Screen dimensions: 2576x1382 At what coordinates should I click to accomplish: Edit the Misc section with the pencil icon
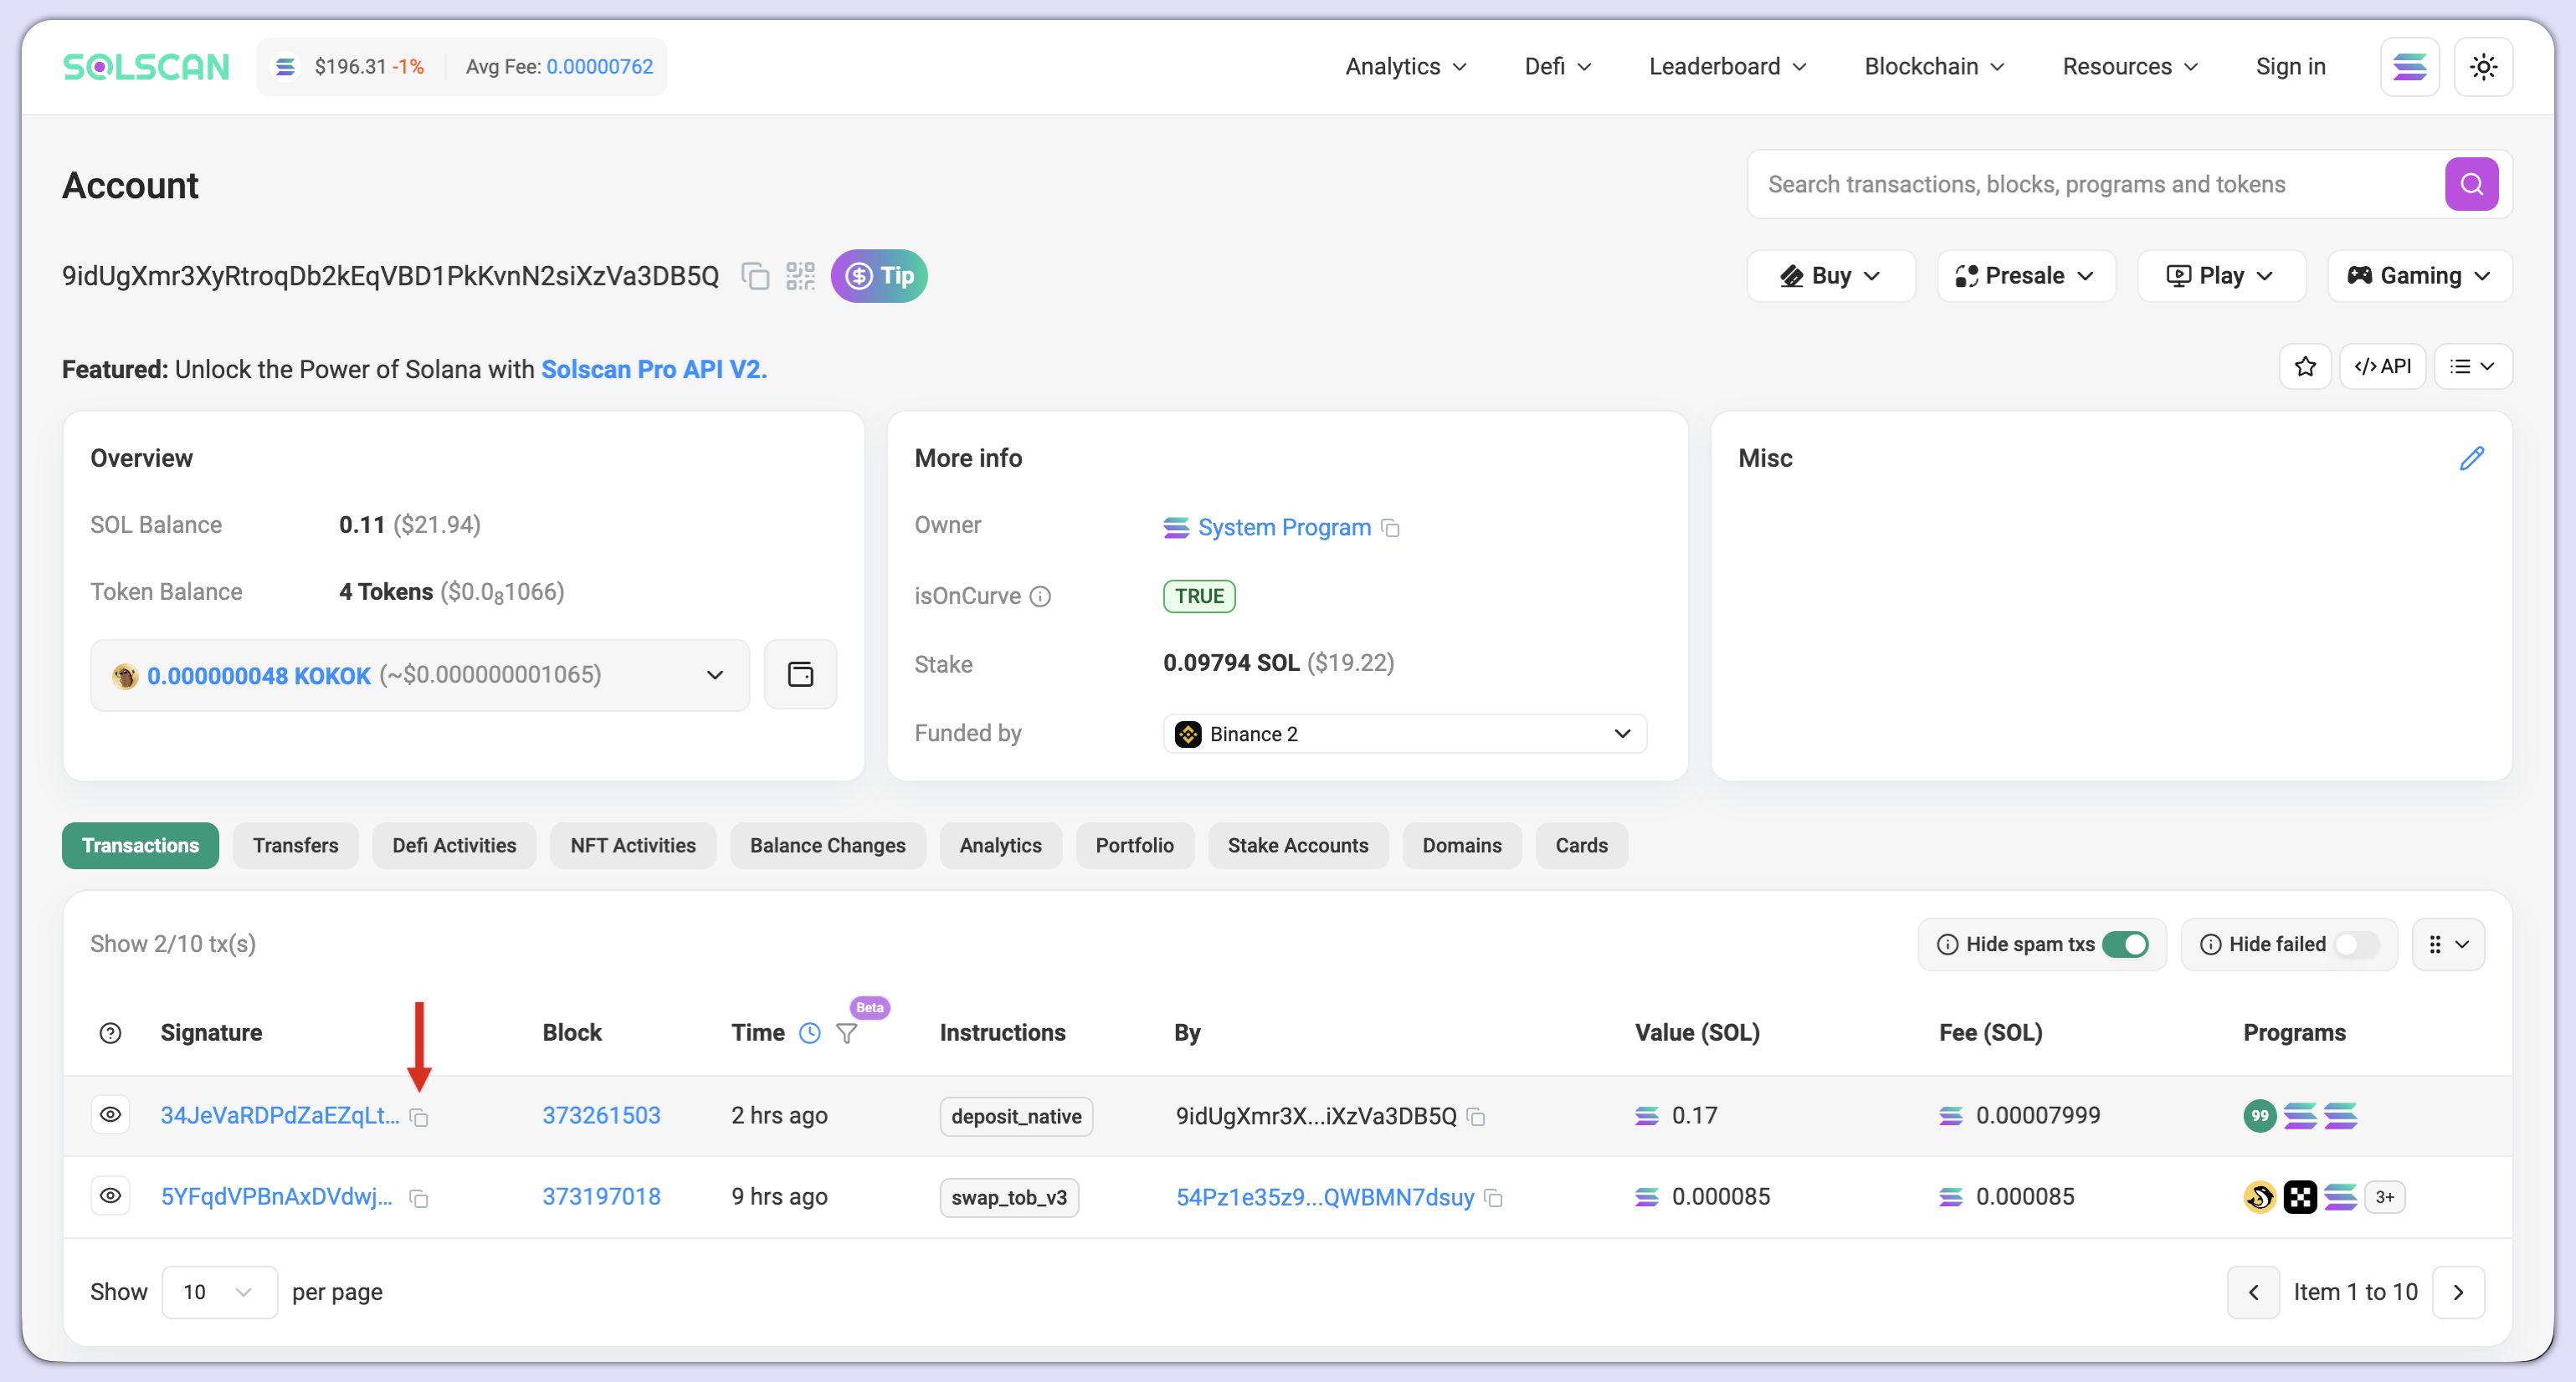(2473, 458)
